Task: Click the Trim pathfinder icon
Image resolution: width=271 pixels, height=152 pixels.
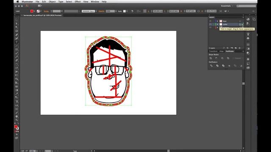Action: tap(217, 66)
